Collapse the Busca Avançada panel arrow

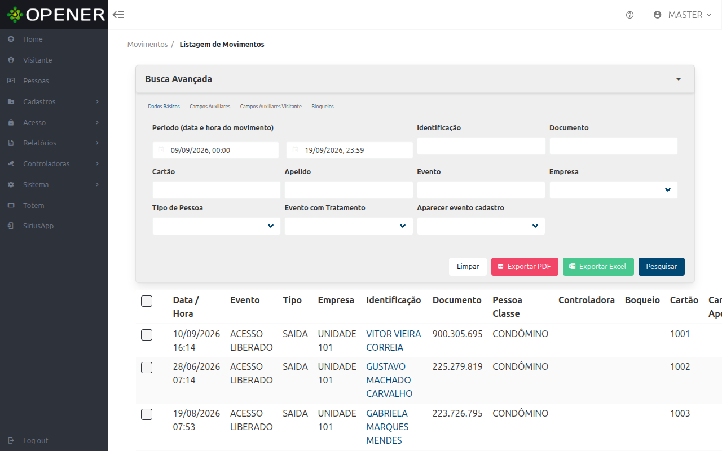pyautogui.click(x=679, y=79)
